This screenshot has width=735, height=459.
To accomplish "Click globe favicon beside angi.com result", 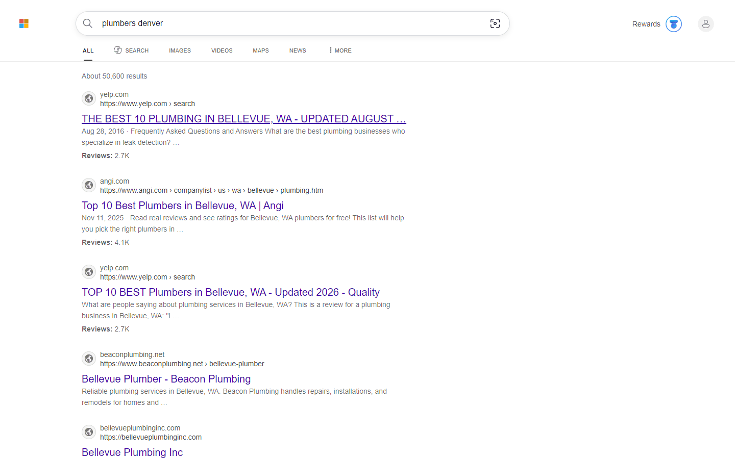I will click(89, 185).
